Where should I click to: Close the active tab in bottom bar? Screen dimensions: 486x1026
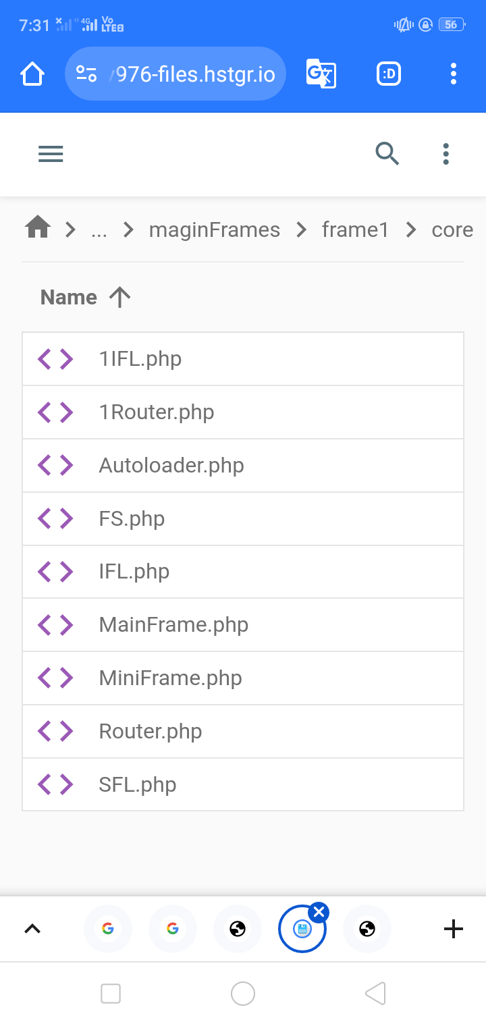(x=320, y=913)
